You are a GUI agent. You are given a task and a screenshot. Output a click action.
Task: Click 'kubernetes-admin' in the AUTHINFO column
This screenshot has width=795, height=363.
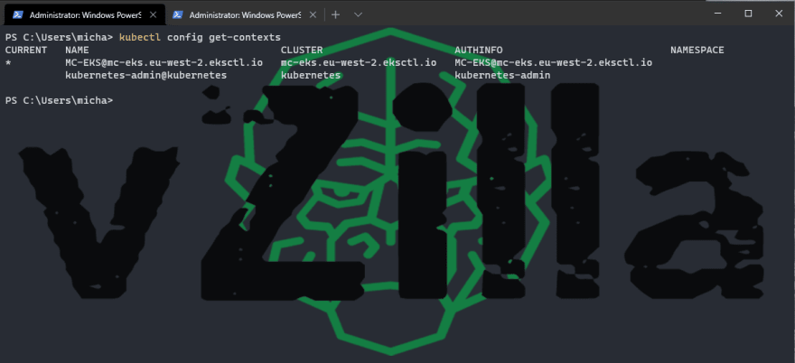(502, 75)
